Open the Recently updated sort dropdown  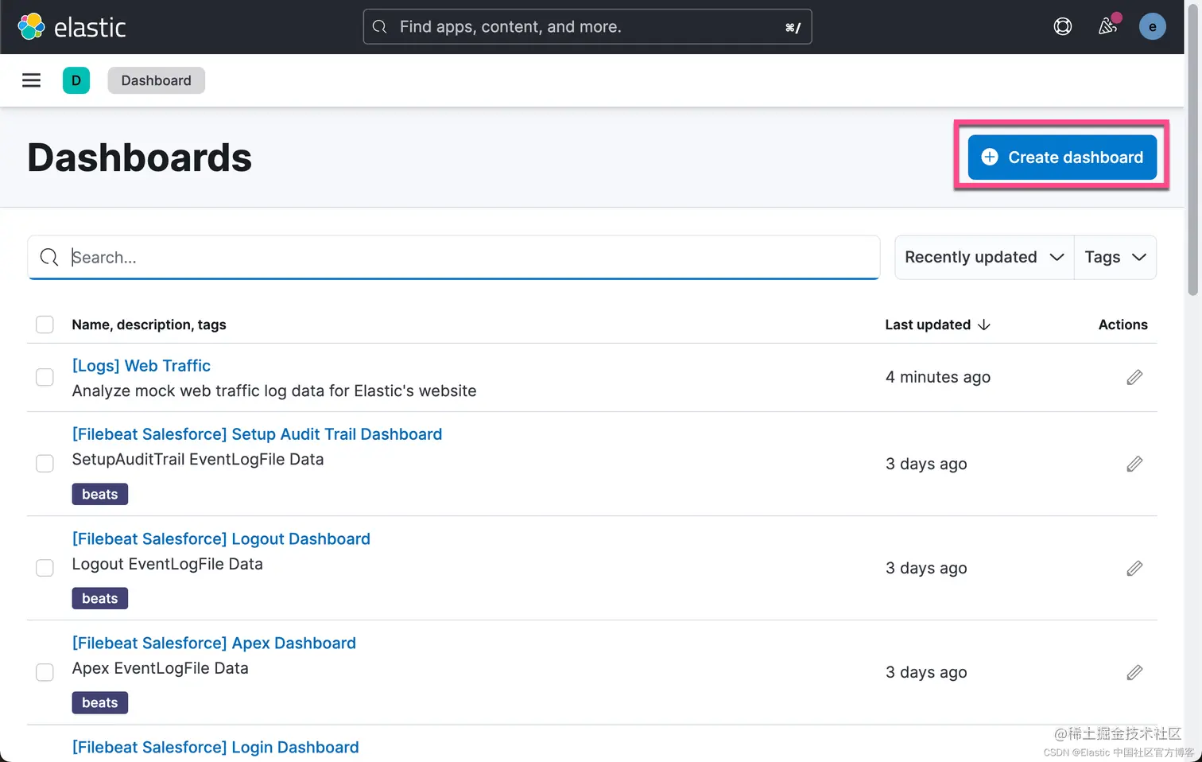[984, 257]
